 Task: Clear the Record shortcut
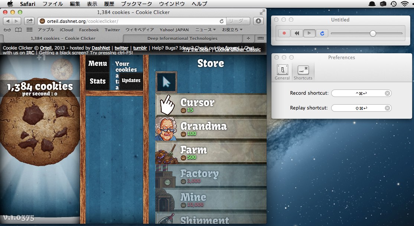click(387, 93)
